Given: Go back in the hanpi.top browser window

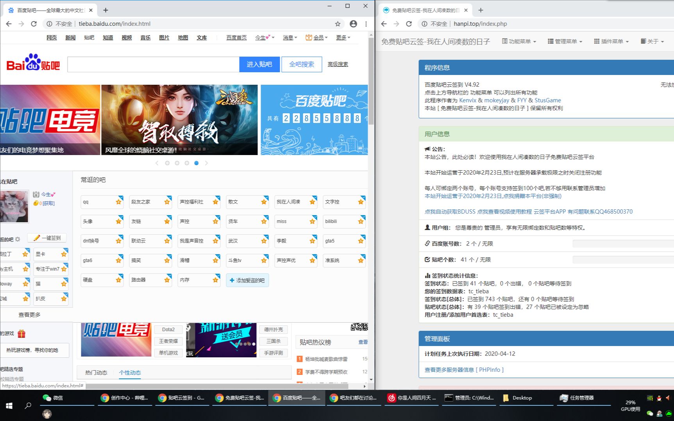Looking at the screenshot, I should 384,24.
